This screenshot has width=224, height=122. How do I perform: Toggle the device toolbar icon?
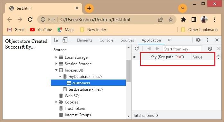65,40
